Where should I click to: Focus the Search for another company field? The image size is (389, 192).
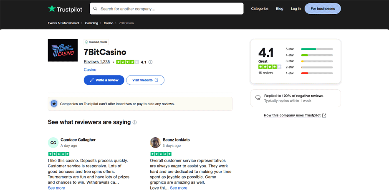[x=167, y=9]
